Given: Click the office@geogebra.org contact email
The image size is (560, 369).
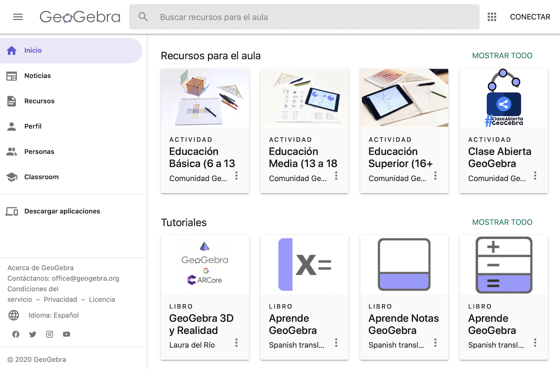Looking at the screenshot, I should (x=86, y=278).
